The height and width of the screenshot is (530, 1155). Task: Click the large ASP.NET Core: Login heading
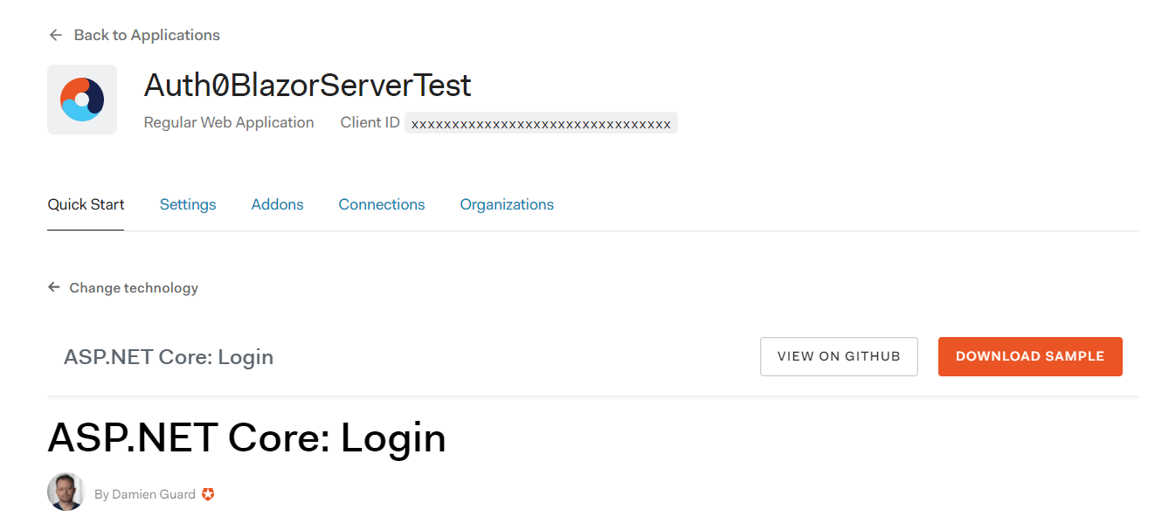coord(246,437)
